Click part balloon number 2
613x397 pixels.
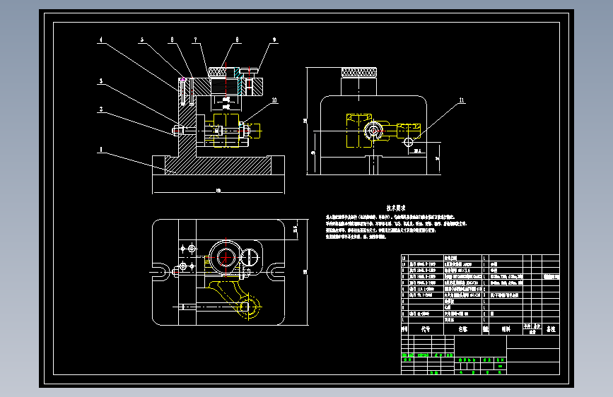tap(101, 109)
